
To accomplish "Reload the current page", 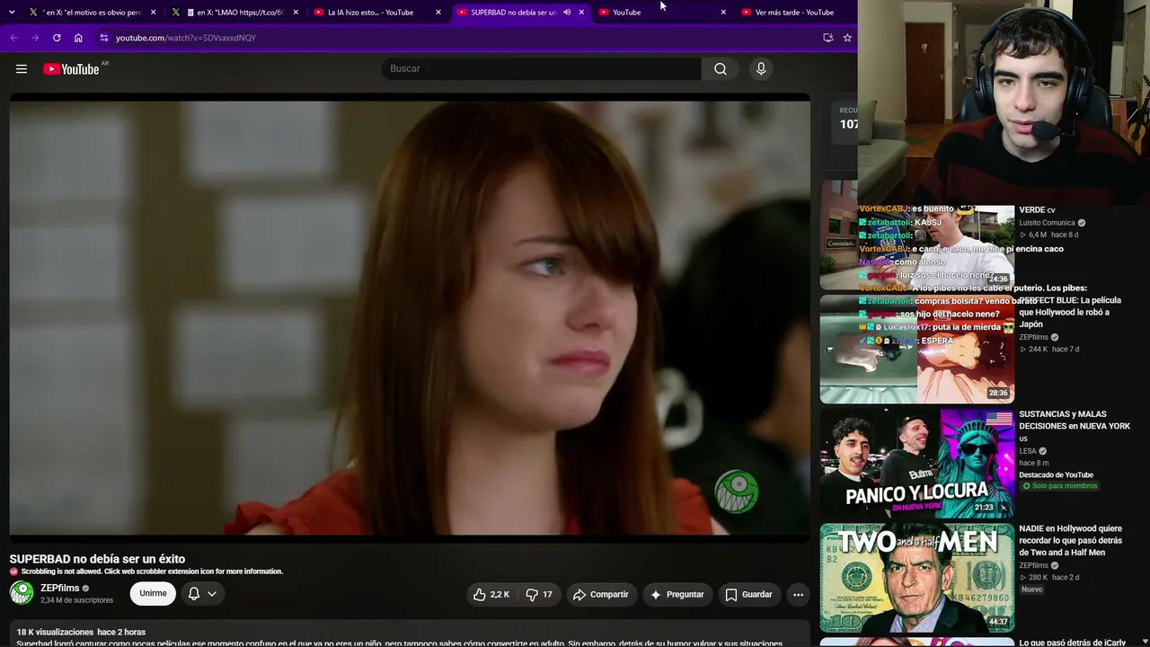I will [x=57, y=38].
